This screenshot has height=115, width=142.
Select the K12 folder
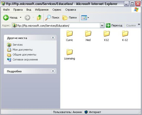coord(106,36)
